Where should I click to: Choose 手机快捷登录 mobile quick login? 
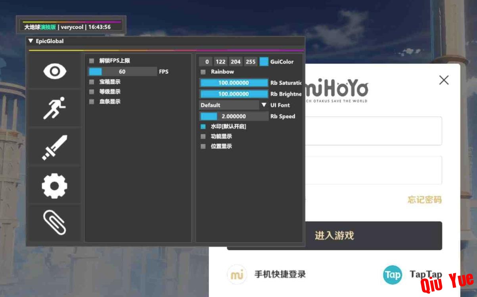(280, 274)
